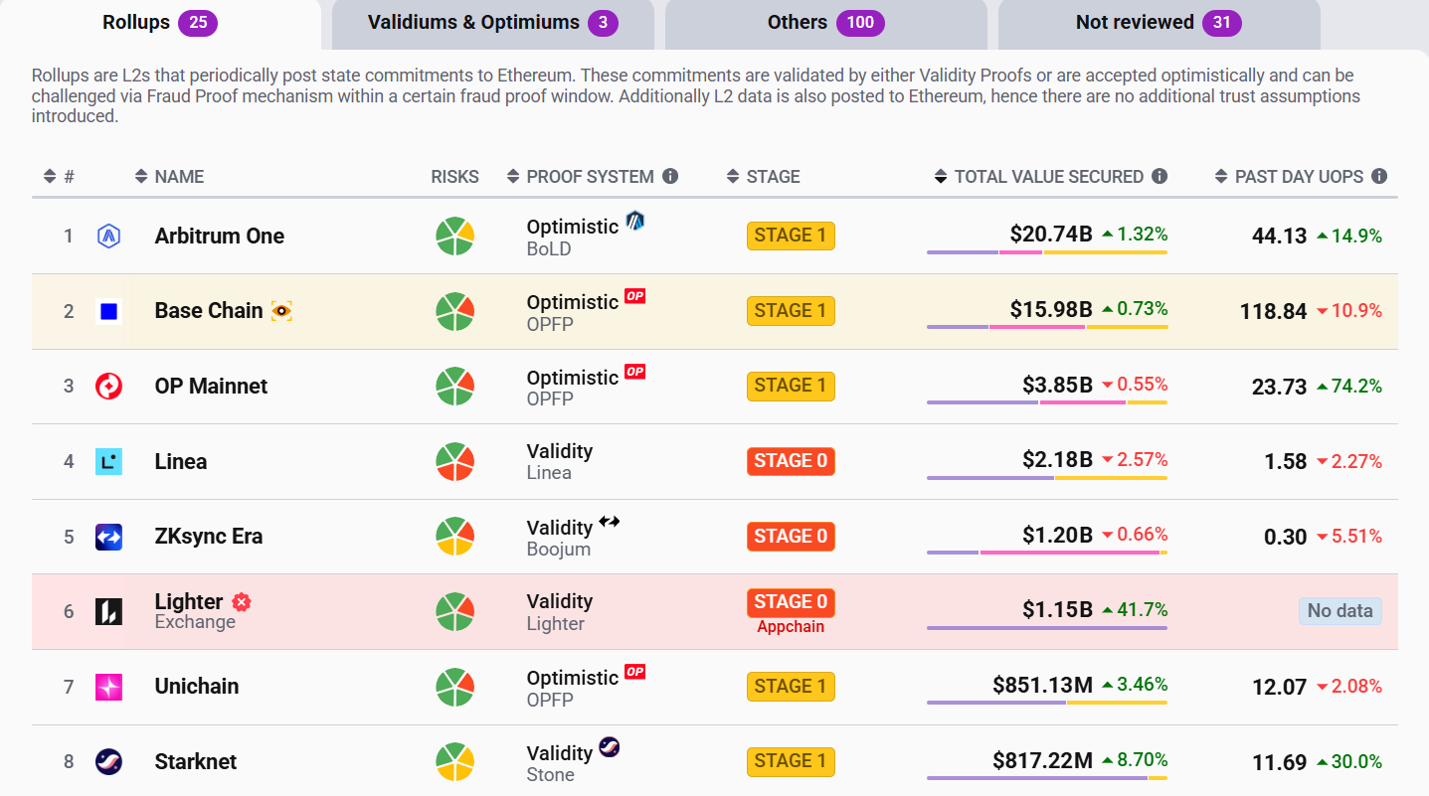Click the info icon beside Proof System
Screen dimensions: 1429x796
[x=670, y=176]
